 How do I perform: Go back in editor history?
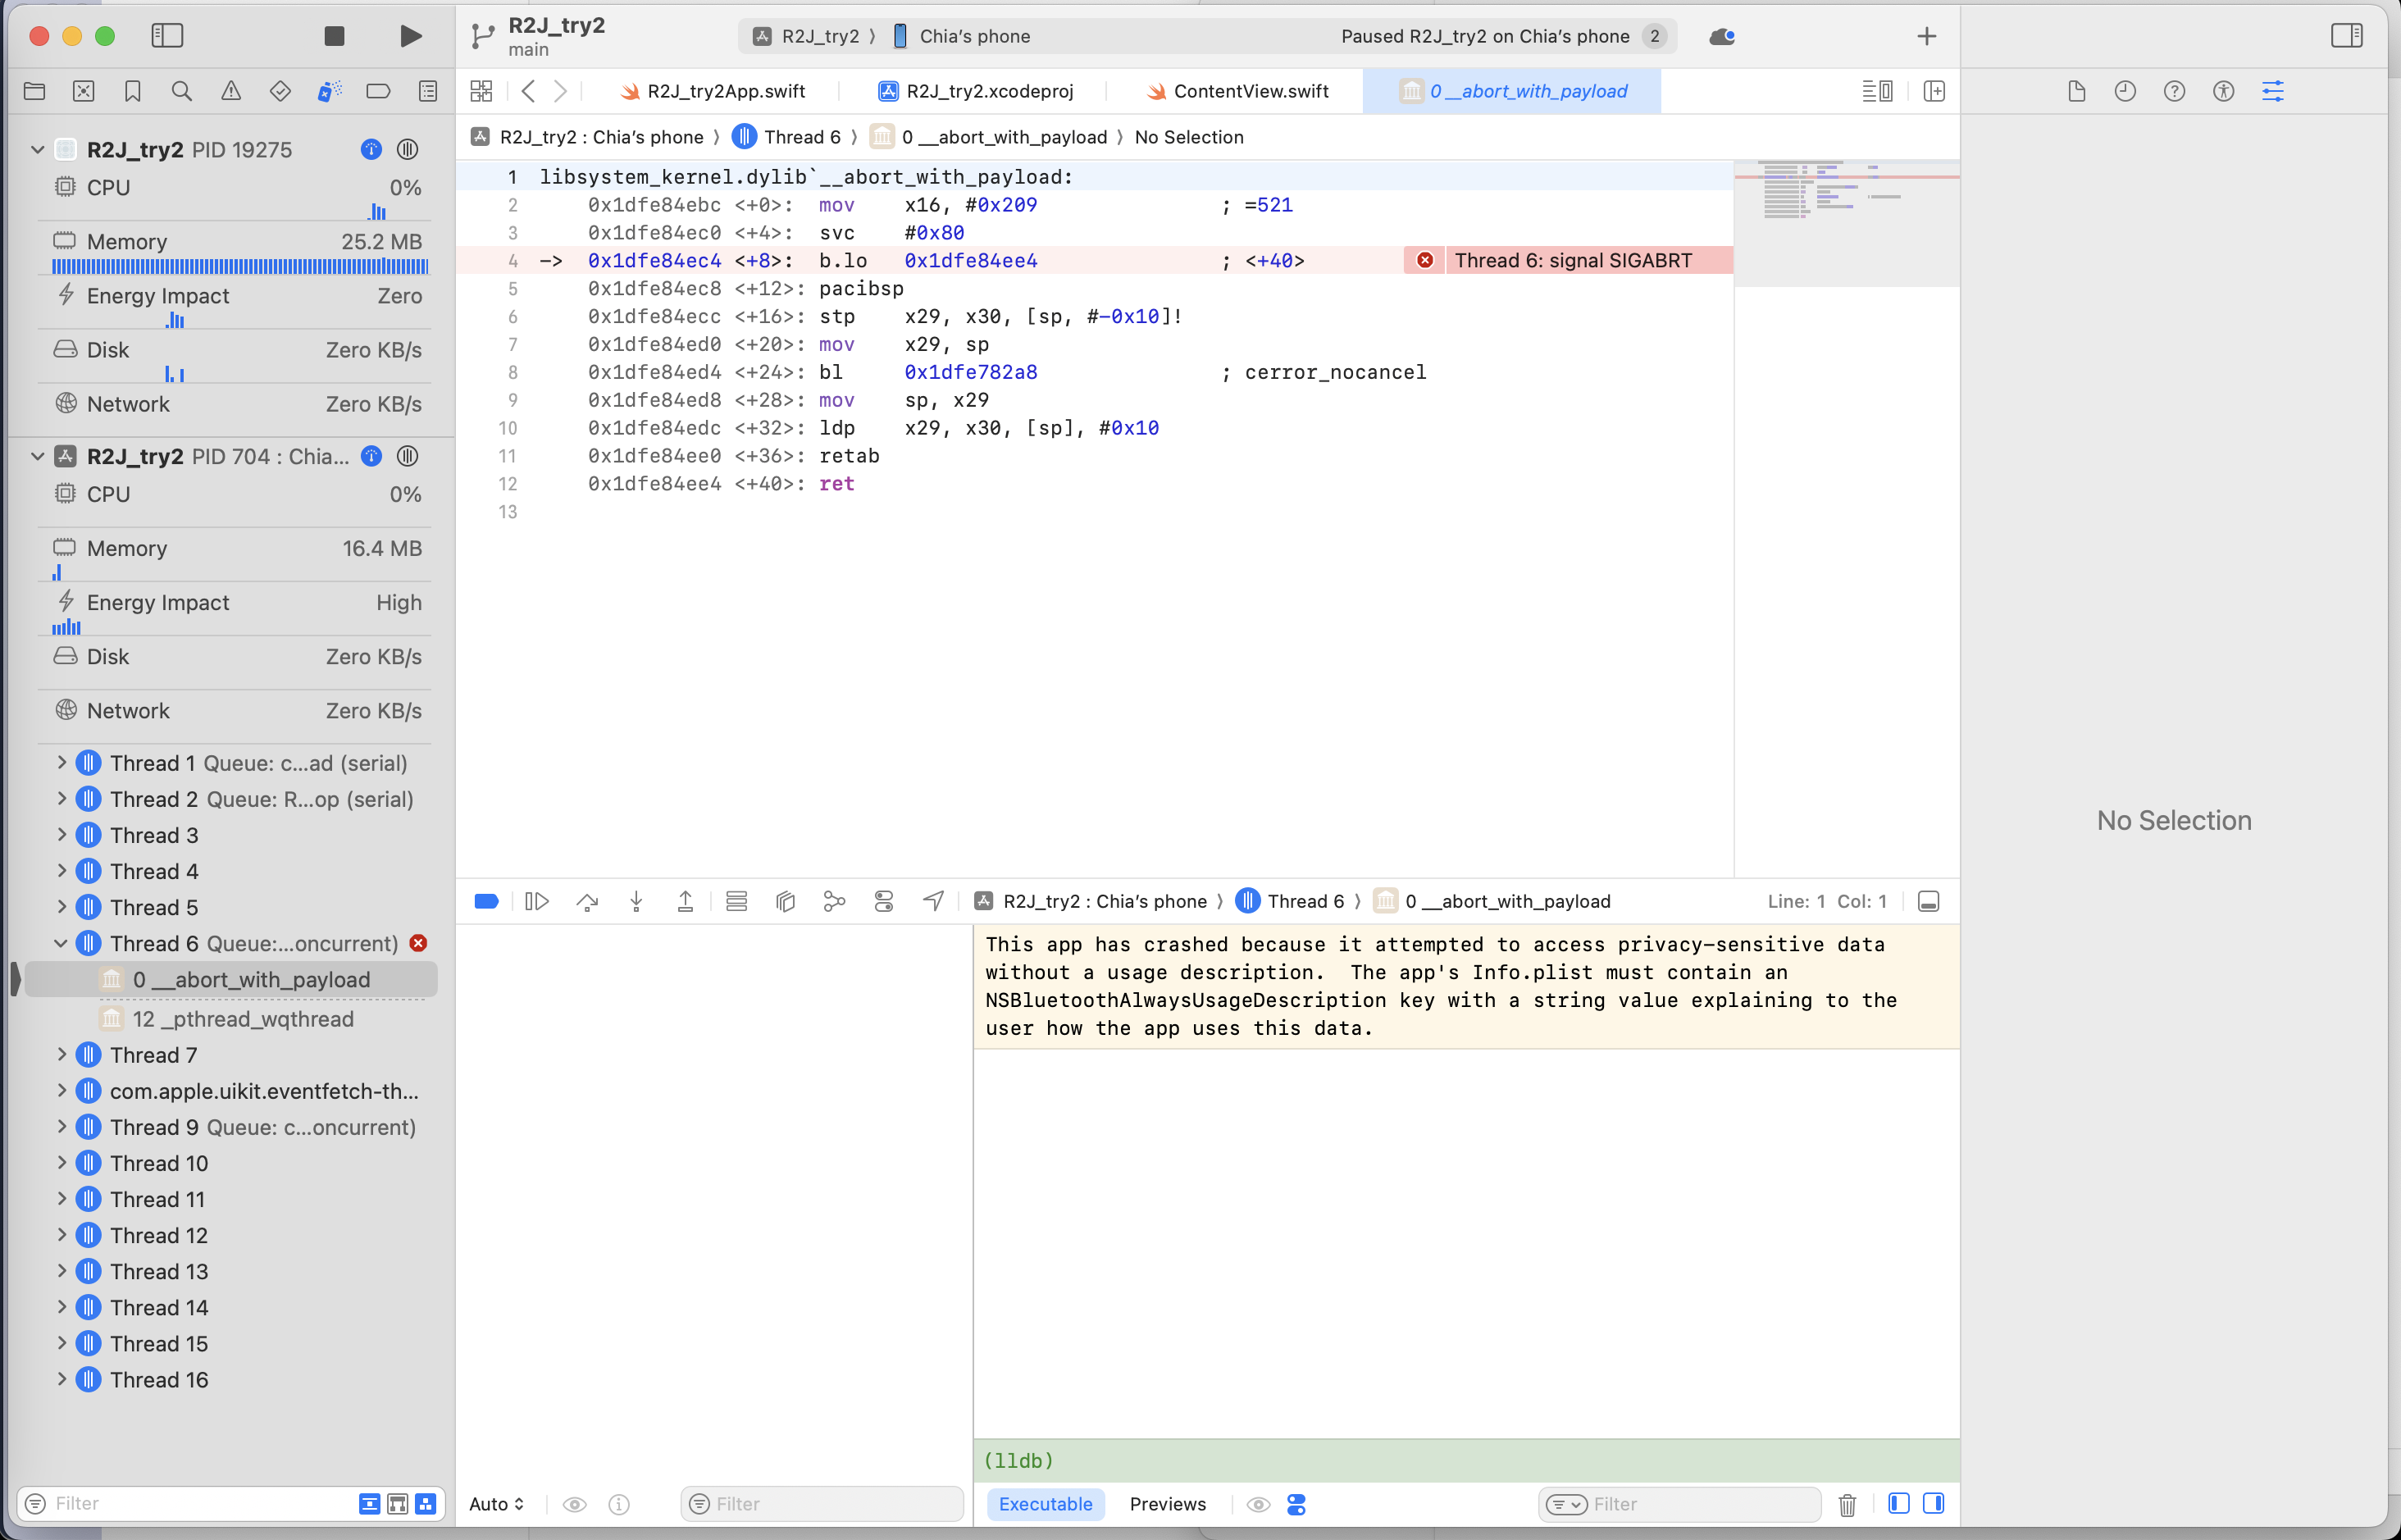(x=528, y=91)
